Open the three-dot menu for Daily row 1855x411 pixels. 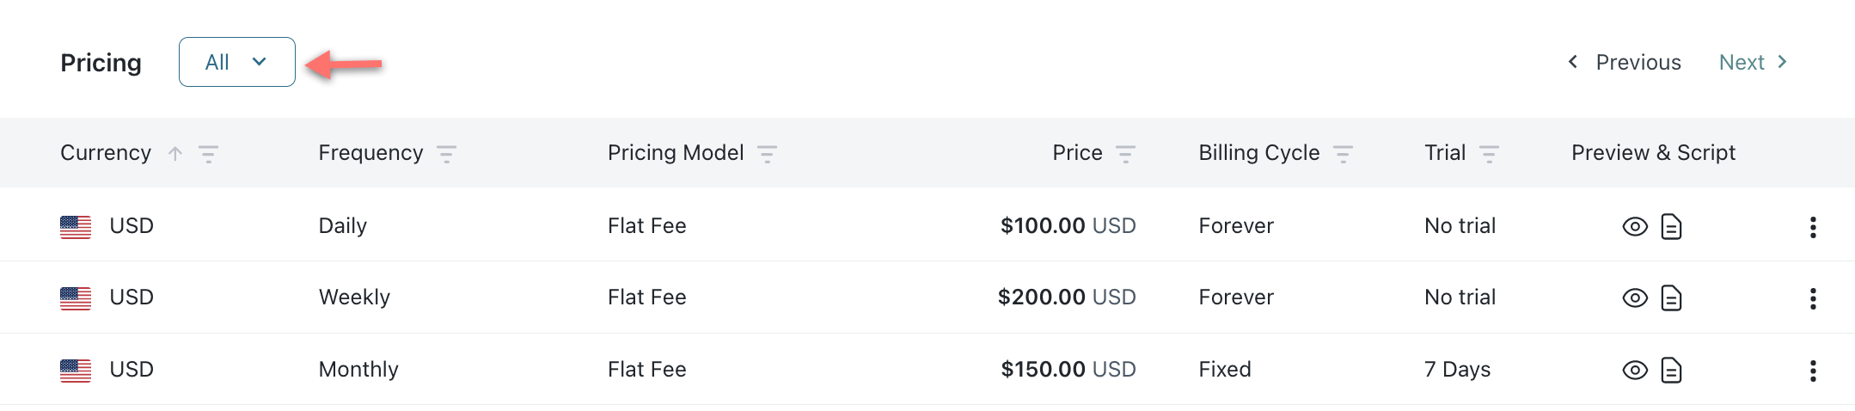click(1813, 227)
